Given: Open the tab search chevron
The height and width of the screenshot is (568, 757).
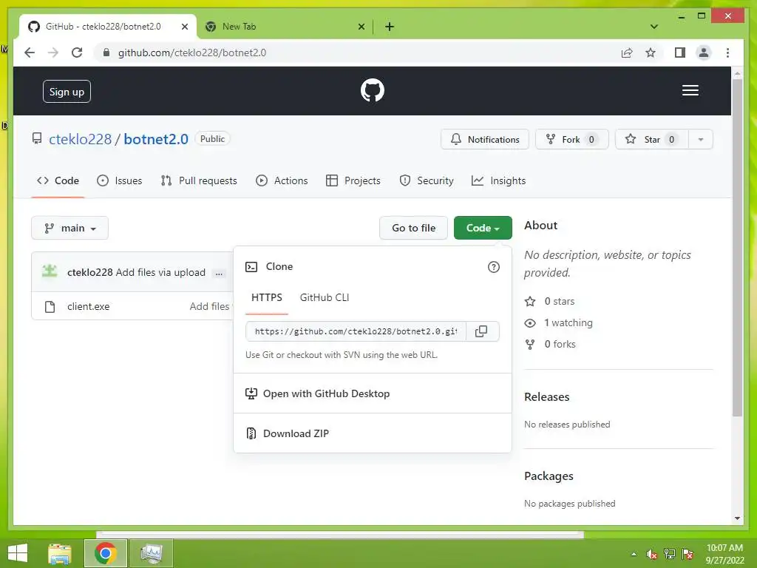Looking at the screenshot, I should (x=654, y=27).
